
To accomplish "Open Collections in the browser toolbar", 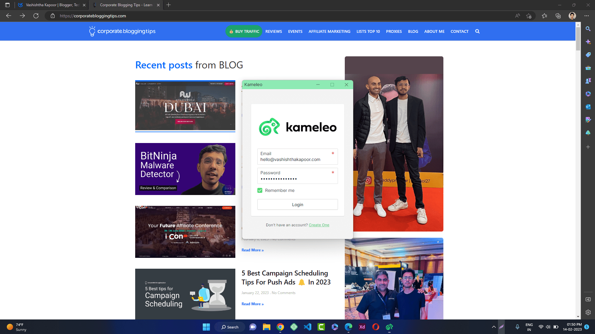I will tap(558, 15).
